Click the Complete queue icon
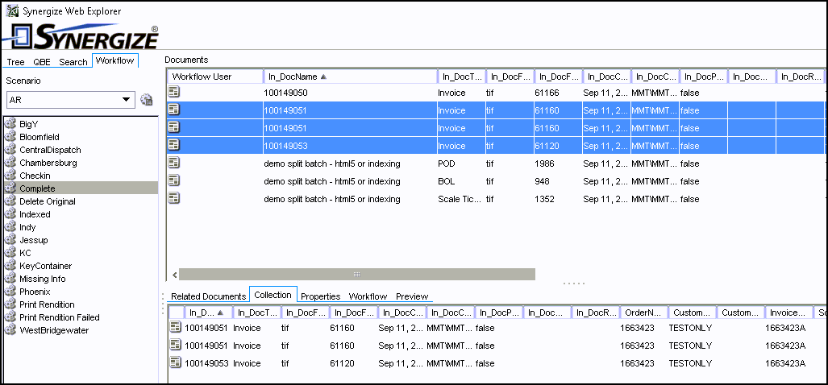The height and width of the screenshot is (385, 828). [x=10, y=188]
